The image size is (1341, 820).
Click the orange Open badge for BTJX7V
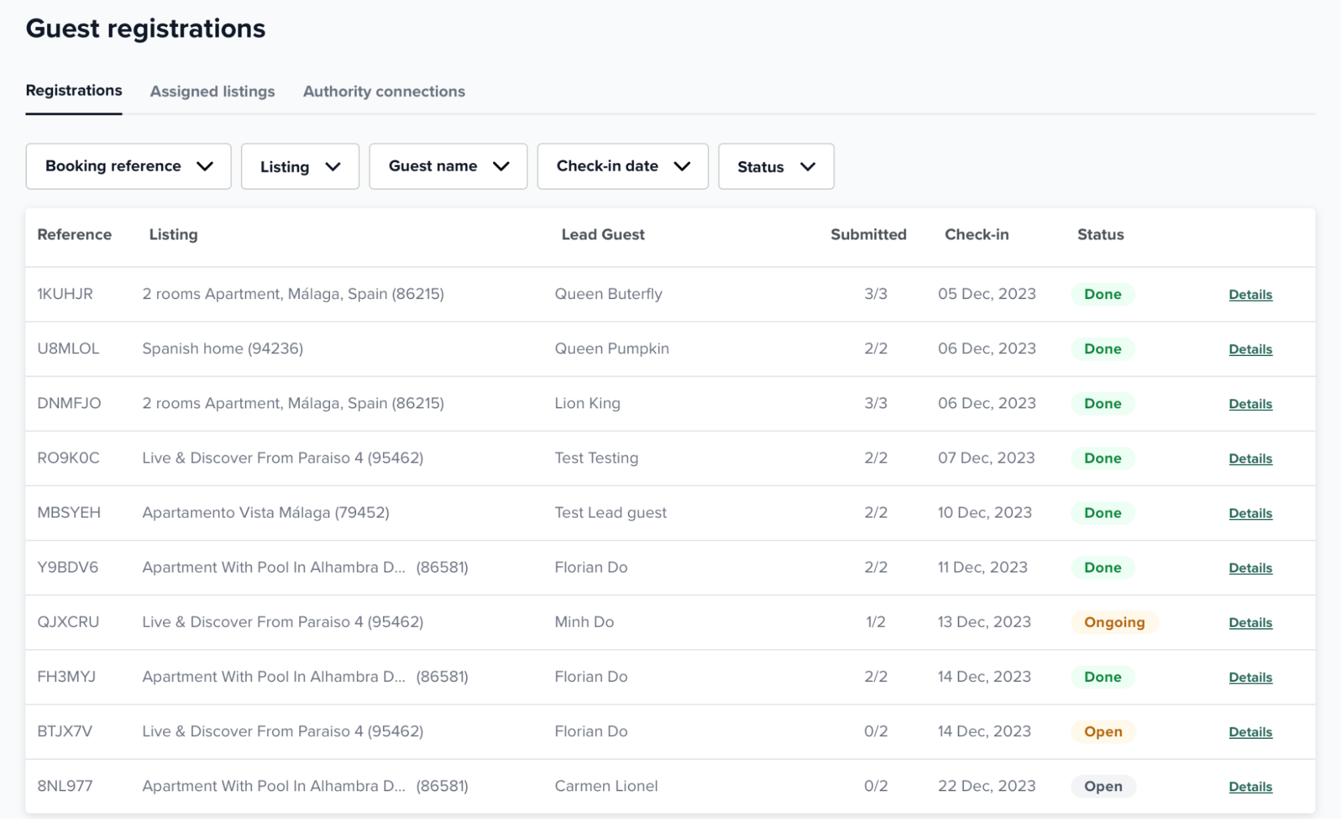[x=1102, y=731]
